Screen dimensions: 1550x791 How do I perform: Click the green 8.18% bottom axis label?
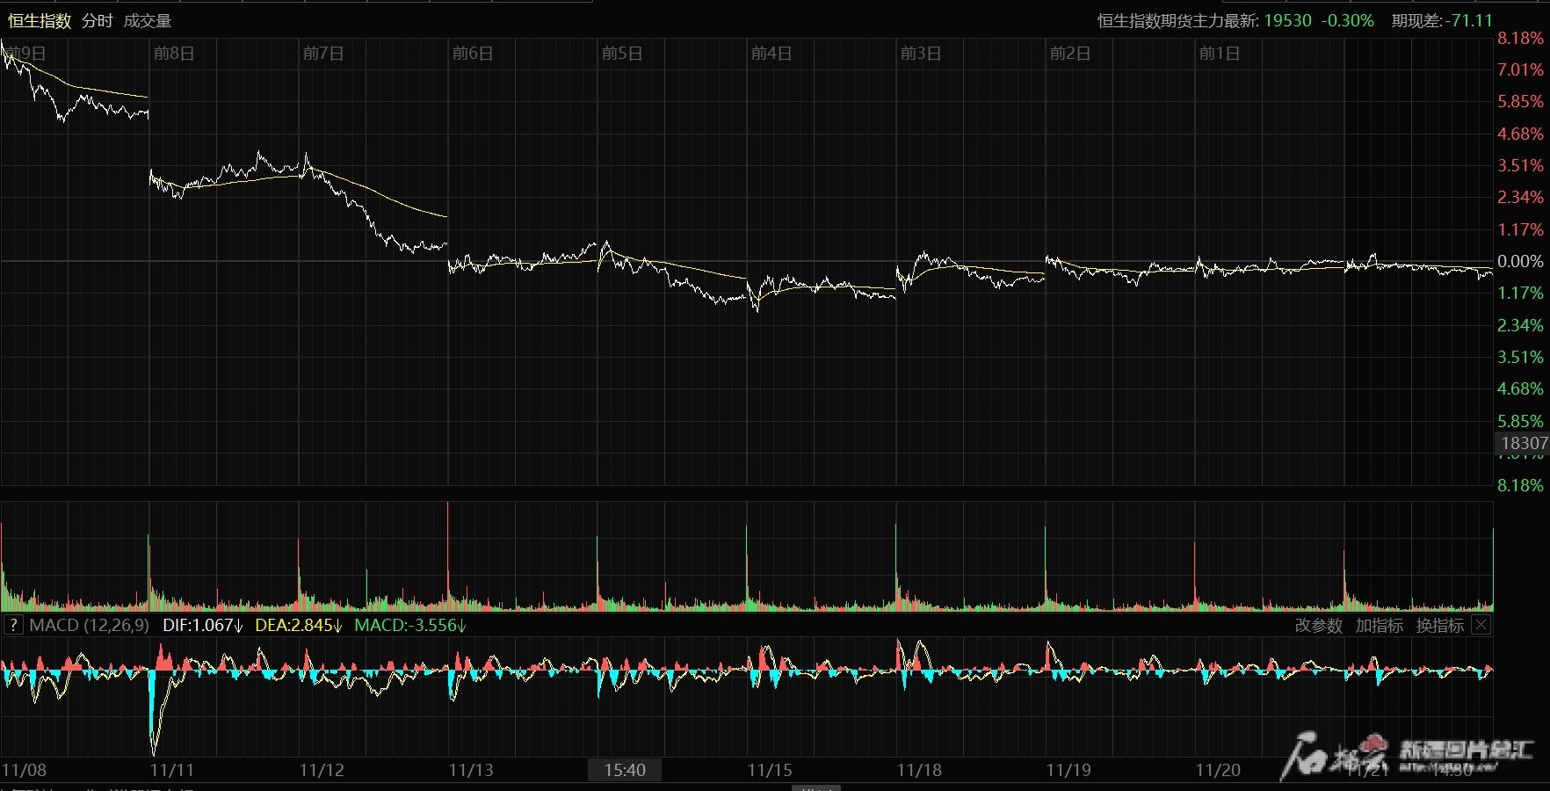1520,485
